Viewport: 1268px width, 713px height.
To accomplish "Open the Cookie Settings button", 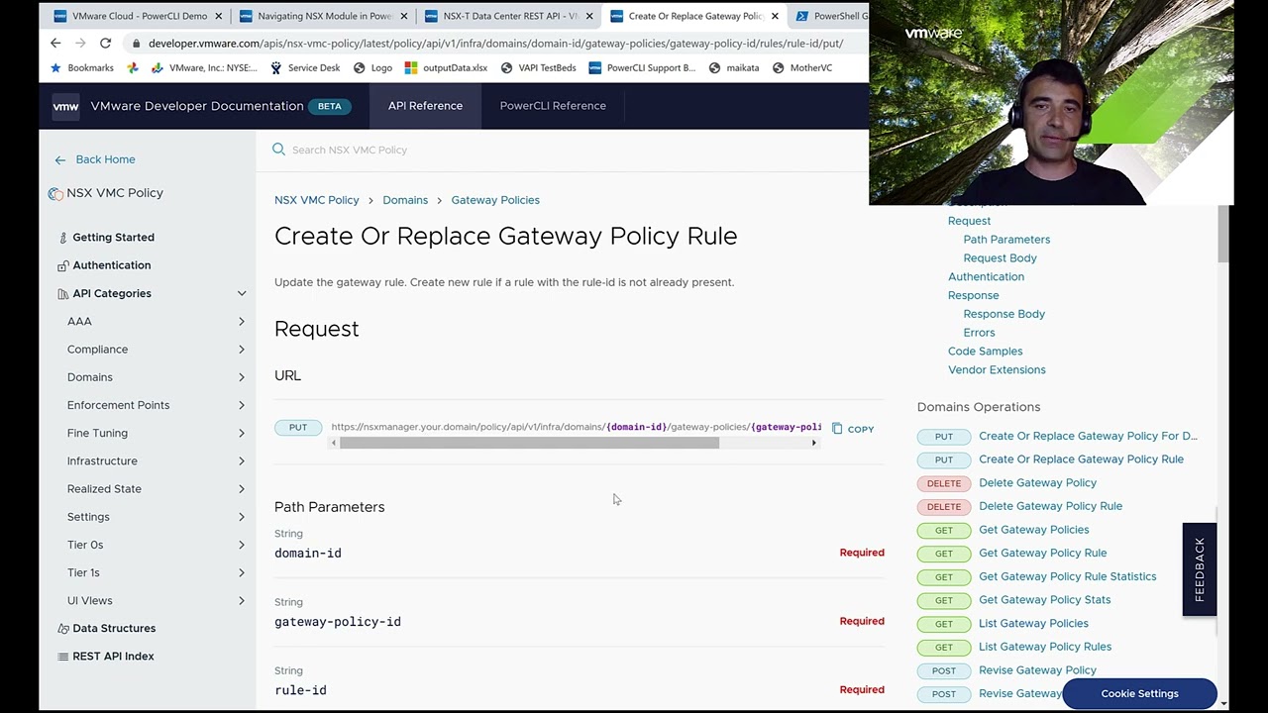I will tap(1139, 694).
